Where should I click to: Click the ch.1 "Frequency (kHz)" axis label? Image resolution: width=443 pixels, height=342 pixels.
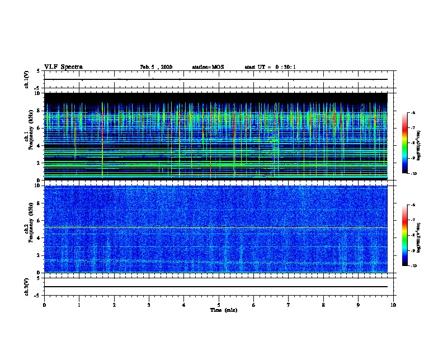(x=31, y=130)
